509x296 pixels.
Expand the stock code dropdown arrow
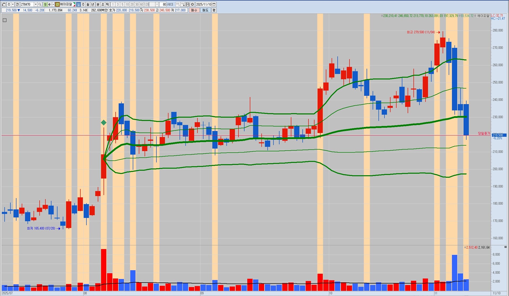(x=36, y=4)
